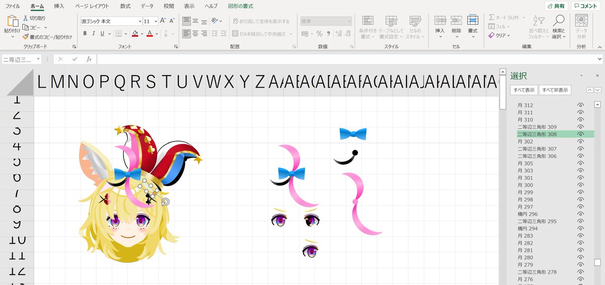
Task: Click the Paste (貼り付け) clipboard icon
Action: pyautogui.click(x=12, y=21)
